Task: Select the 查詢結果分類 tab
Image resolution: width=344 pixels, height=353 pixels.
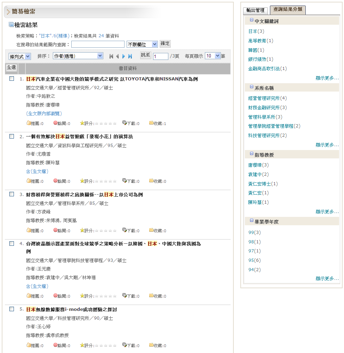Action: pos(288,10)
